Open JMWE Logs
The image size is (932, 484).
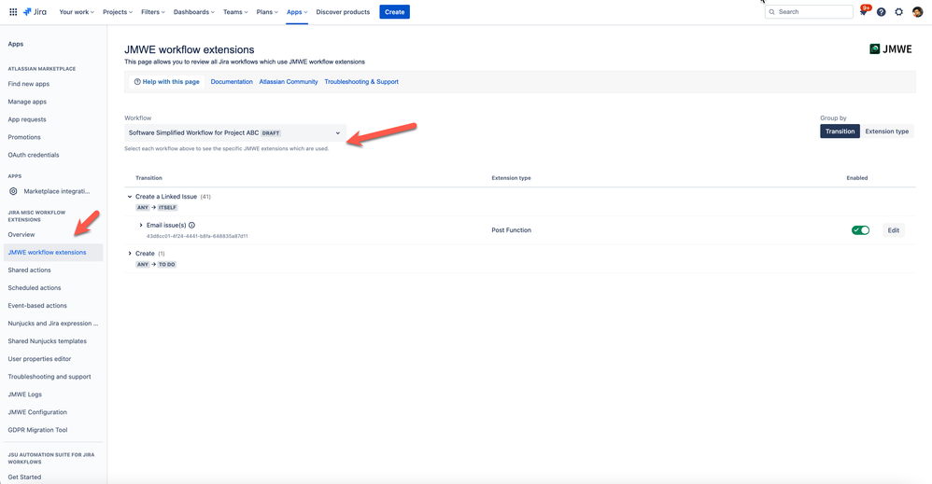click(x=25, y=394)
